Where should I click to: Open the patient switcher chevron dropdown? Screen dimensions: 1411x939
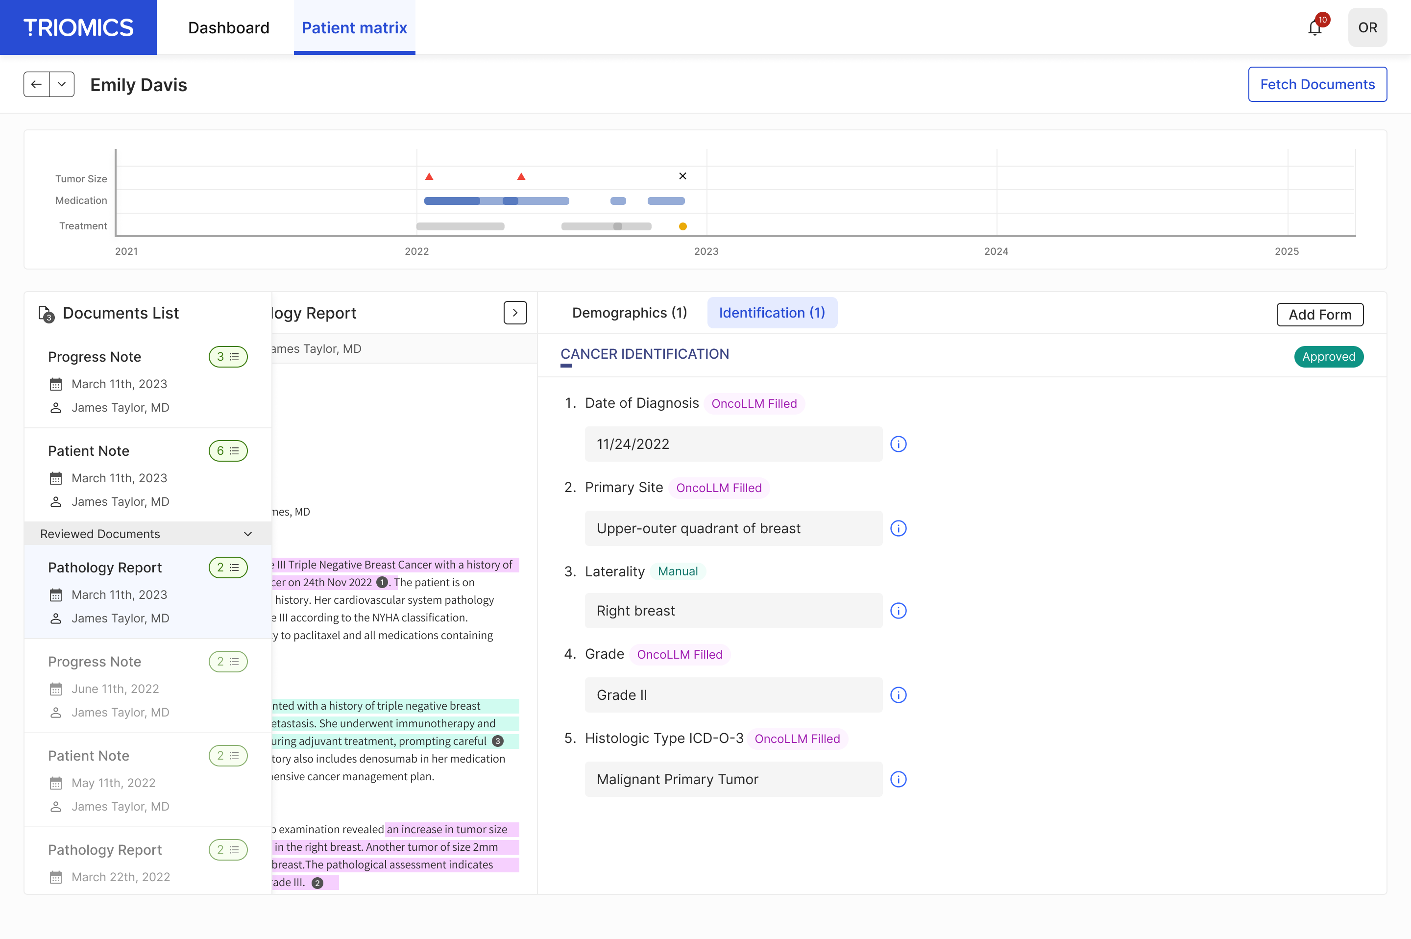[x=62, y=84]
